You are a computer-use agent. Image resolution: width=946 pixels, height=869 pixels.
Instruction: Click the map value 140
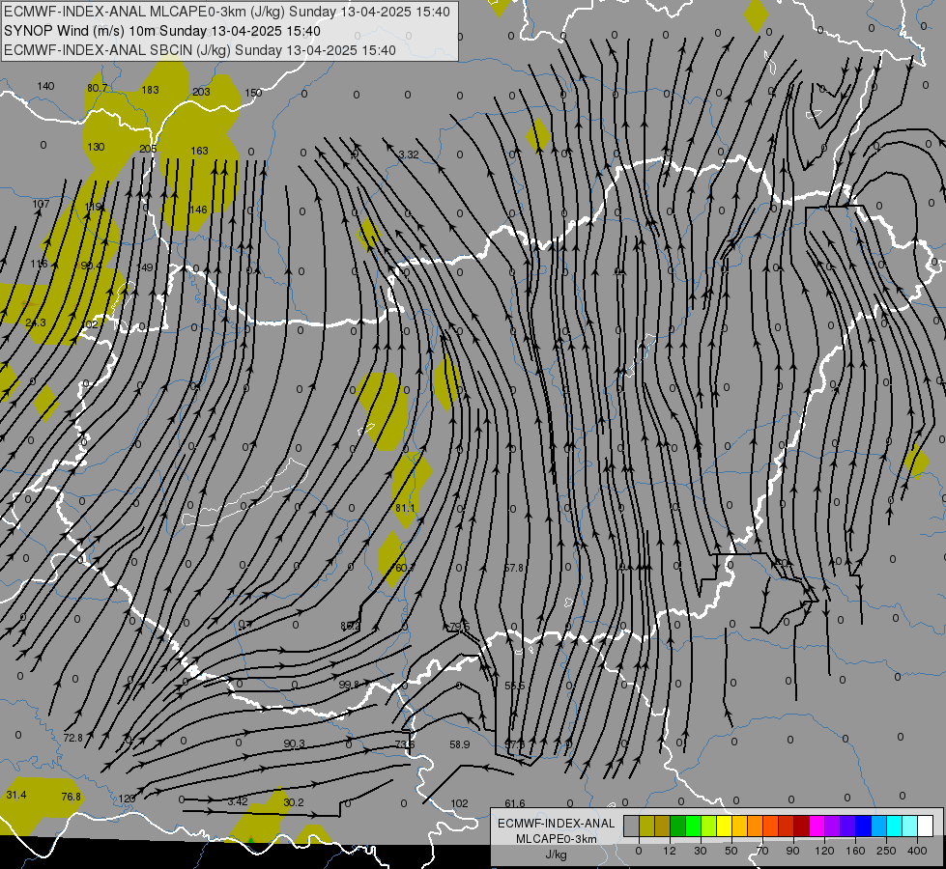click(x=45, y=86)
